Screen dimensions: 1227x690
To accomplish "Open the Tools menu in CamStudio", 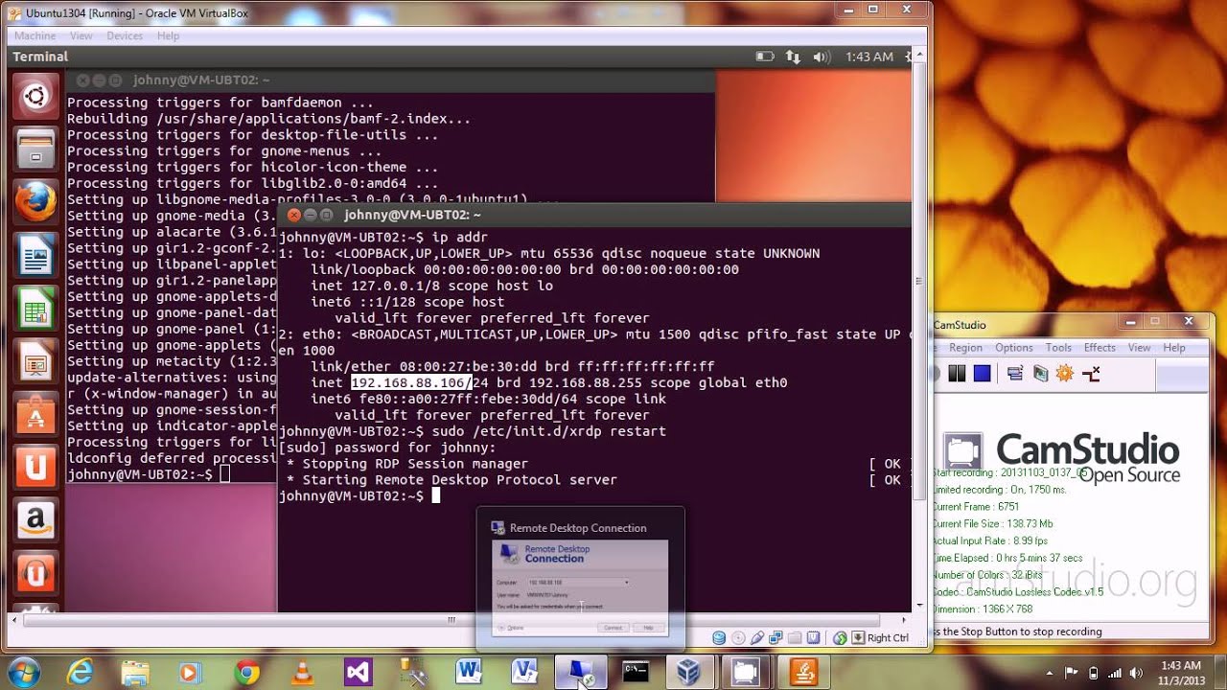I will click(x=1058, y=348).
